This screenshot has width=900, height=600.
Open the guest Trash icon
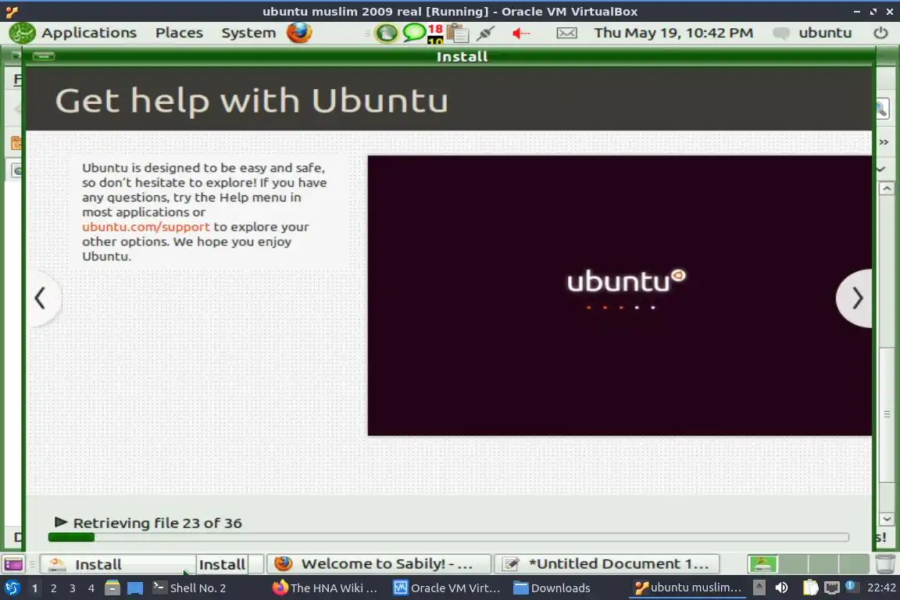tap(885, 564)
